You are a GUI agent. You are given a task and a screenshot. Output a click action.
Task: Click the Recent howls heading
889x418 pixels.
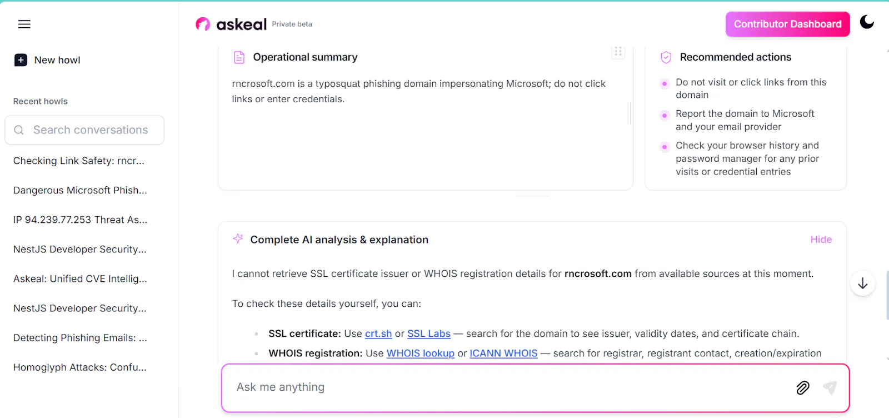click(41, 101)
